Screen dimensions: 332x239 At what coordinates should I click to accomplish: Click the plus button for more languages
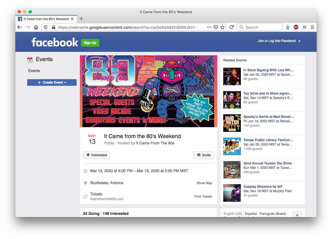297,215
